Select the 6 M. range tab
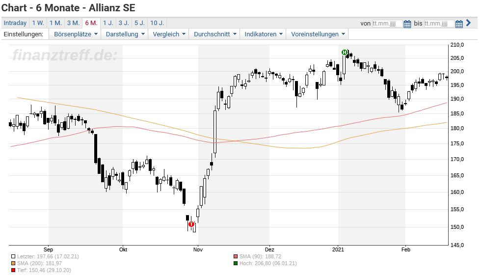 (x=91, y=23)
